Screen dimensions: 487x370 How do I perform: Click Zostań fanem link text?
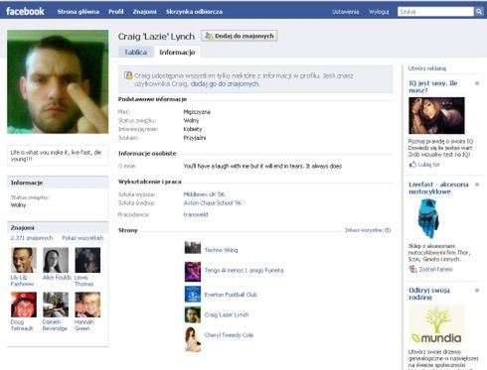pyautogui.click(x=435, y=270)
